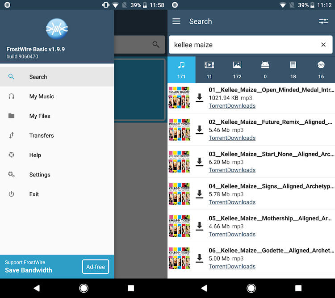Select the images results tab showing 172

[x=237, y=70]
